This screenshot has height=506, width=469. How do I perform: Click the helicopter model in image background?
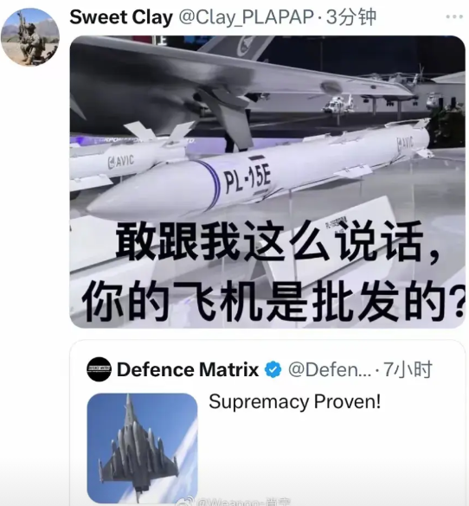click(338, 104)
